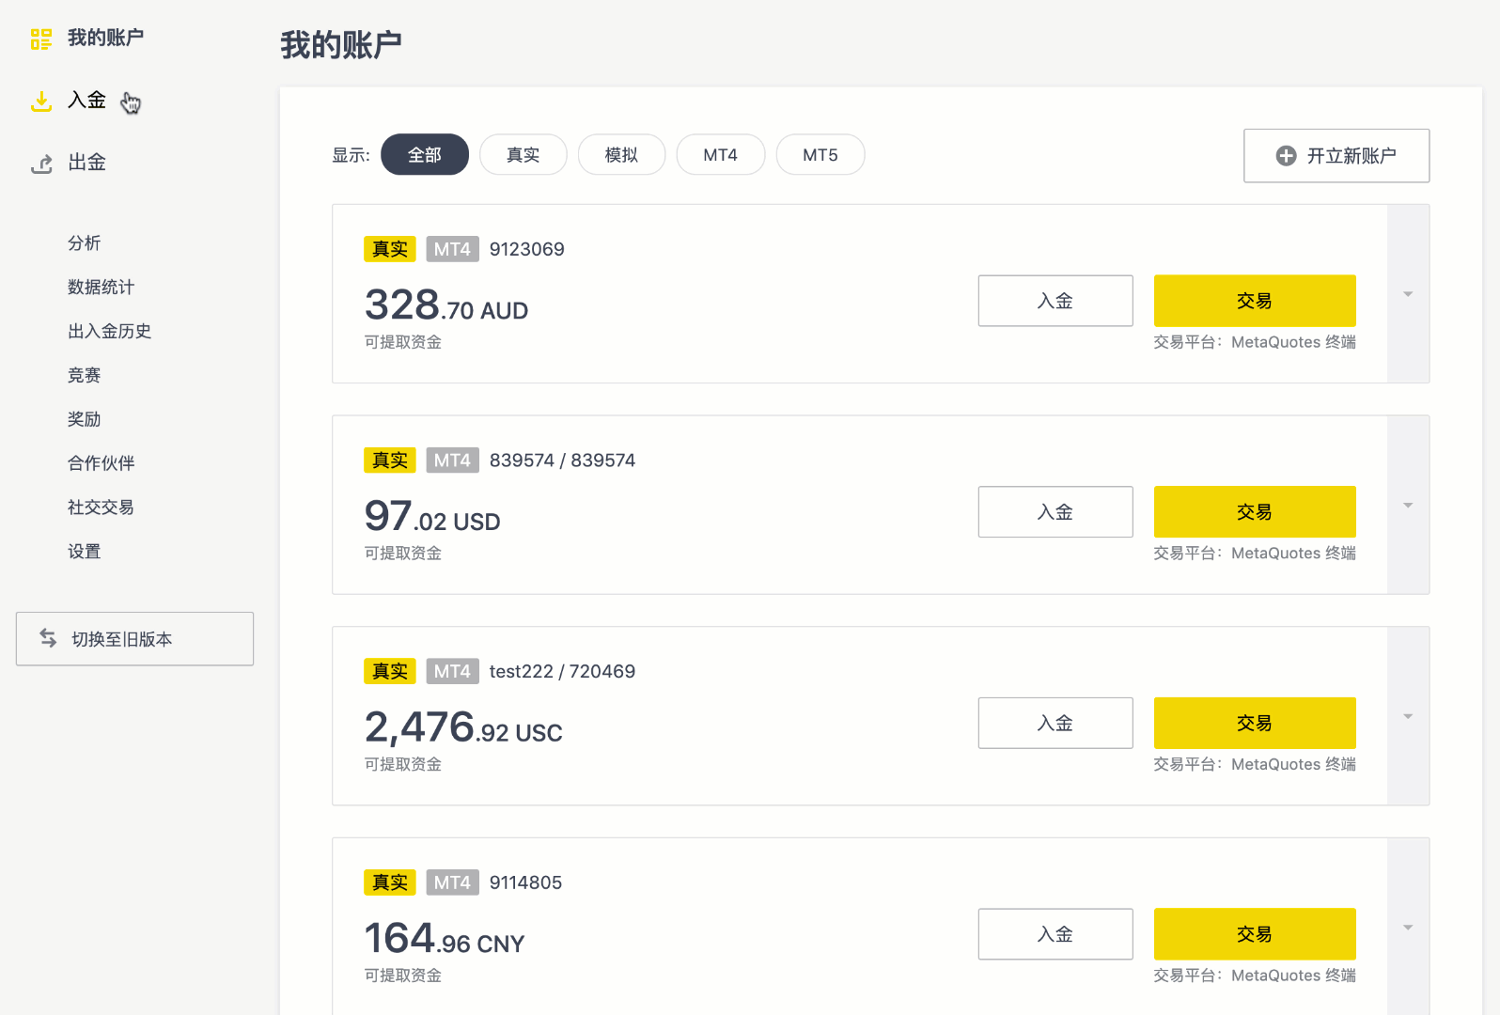Show only MT4 accounts filter
Viewport: 1500px width, 1015px height.
pyautogui.click(x=720, y=155)
